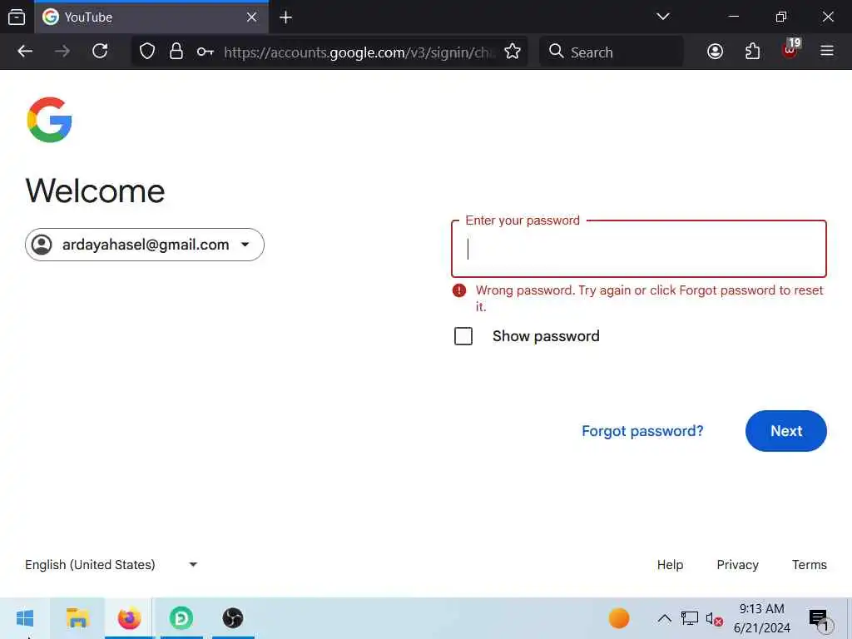852x639 pixels.
Task: Open the extensions puzzle icon
Action: click(752, 52)
